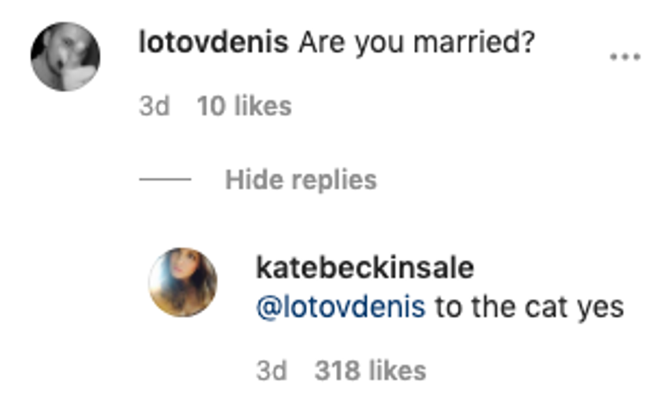This screenshot has height=393, width=664.
Task: Click katebeckinsale's round profile picture
Action: point(183,282)
